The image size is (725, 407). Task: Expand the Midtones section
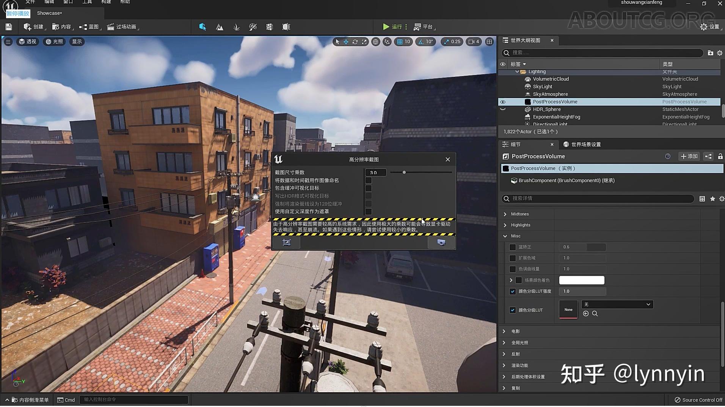click(x=505, y=214)
